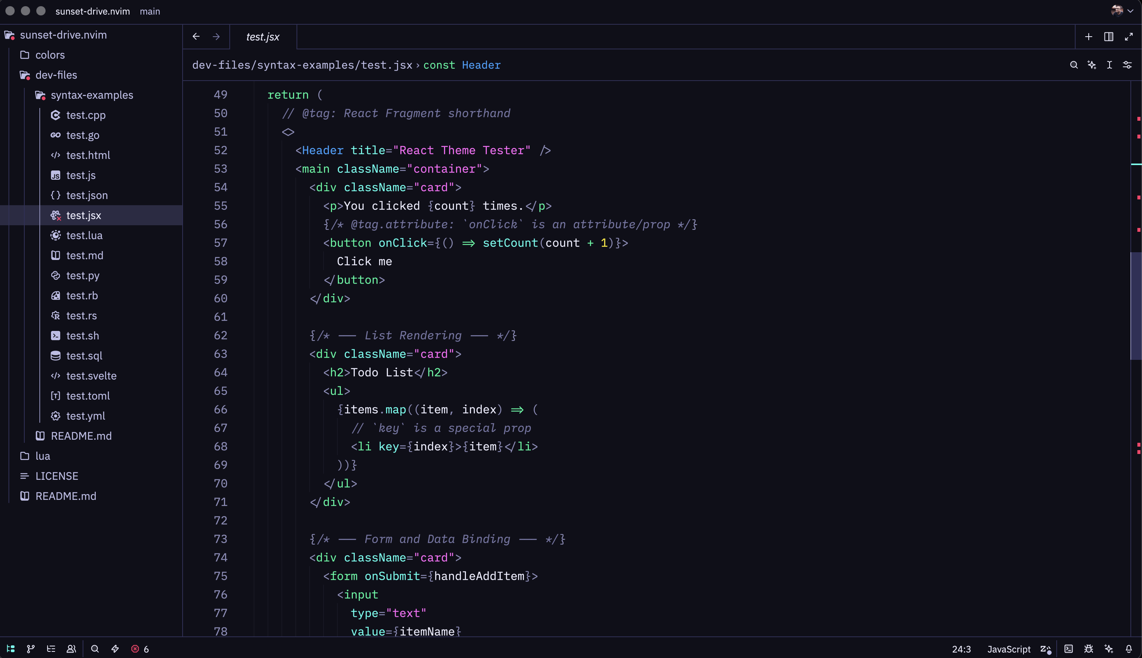Viewport: 1142px width, 658px height.
Task: Click the editor vertical scrollbar thumb
Action: (x=1136, y=305)
